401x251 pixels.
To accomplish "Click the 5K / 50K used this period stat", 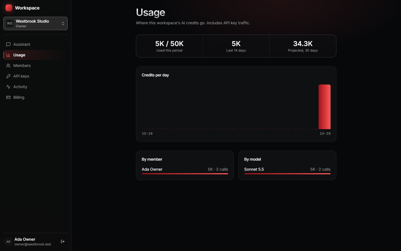I will [x=169, y=46].
